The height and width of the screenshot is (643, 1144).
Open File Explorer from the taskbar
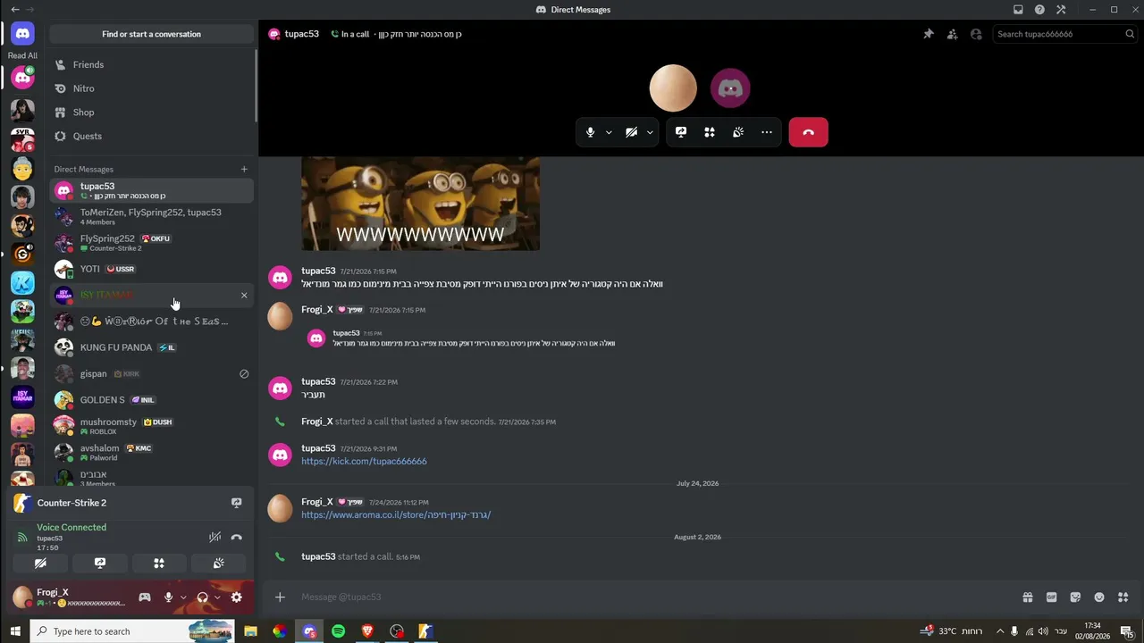[250, 631]
